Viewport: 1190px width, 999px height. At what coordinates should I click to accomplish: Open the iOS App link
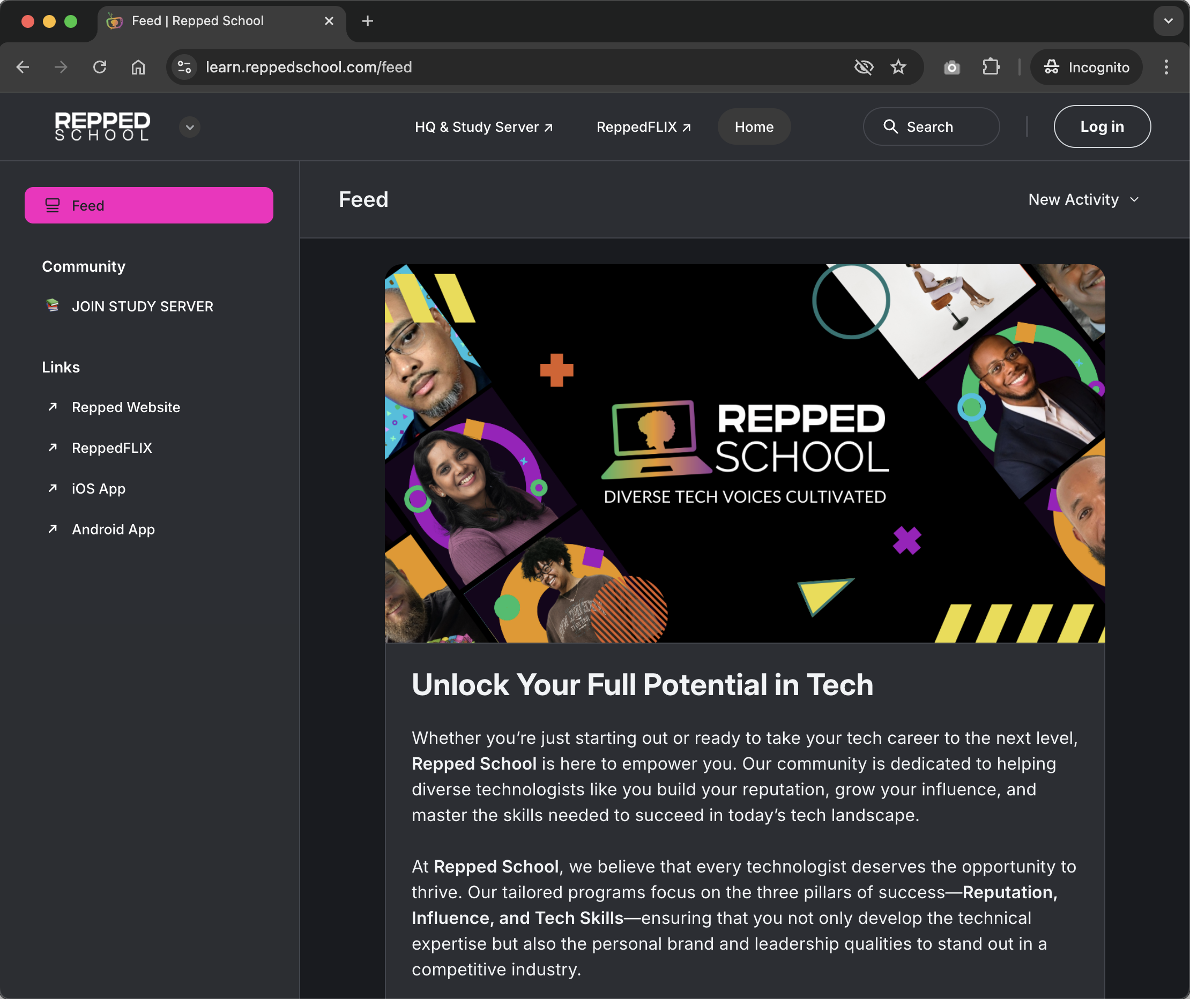(x=99, y=488)
